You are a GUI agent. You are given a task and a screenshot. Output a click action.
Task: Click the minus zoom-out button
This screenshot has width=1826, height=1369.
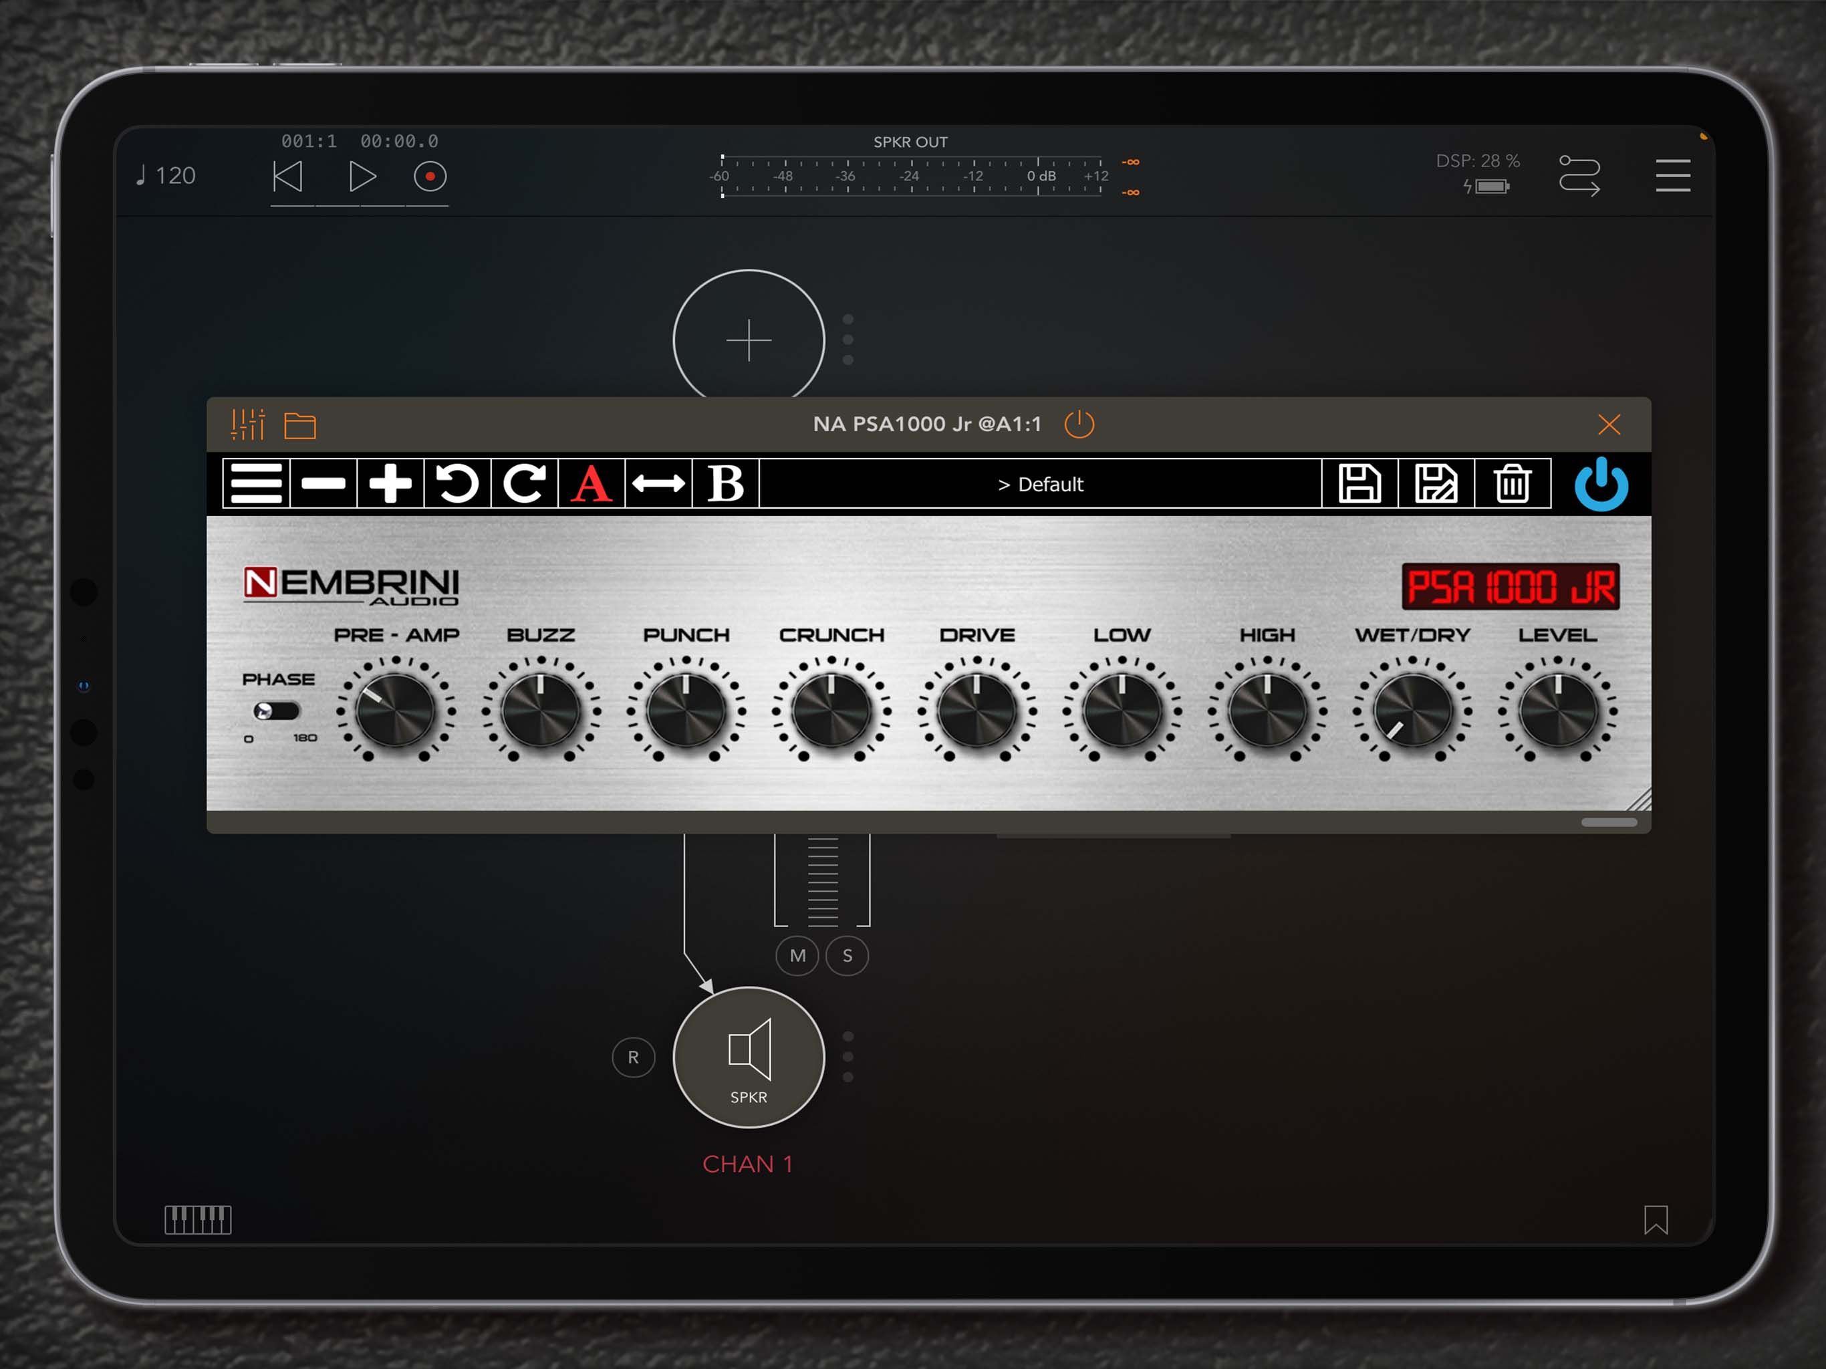point(323,483)
